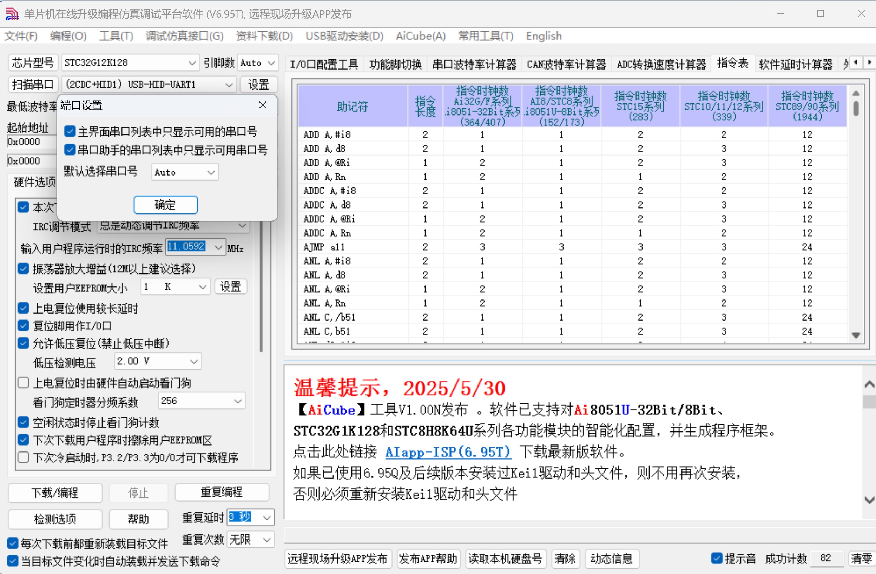This screenshot has height=574, width=876.
Task: Toggle 允许低压复位(禁止低压中断) checkbox
Action: [x=23, y=343]
